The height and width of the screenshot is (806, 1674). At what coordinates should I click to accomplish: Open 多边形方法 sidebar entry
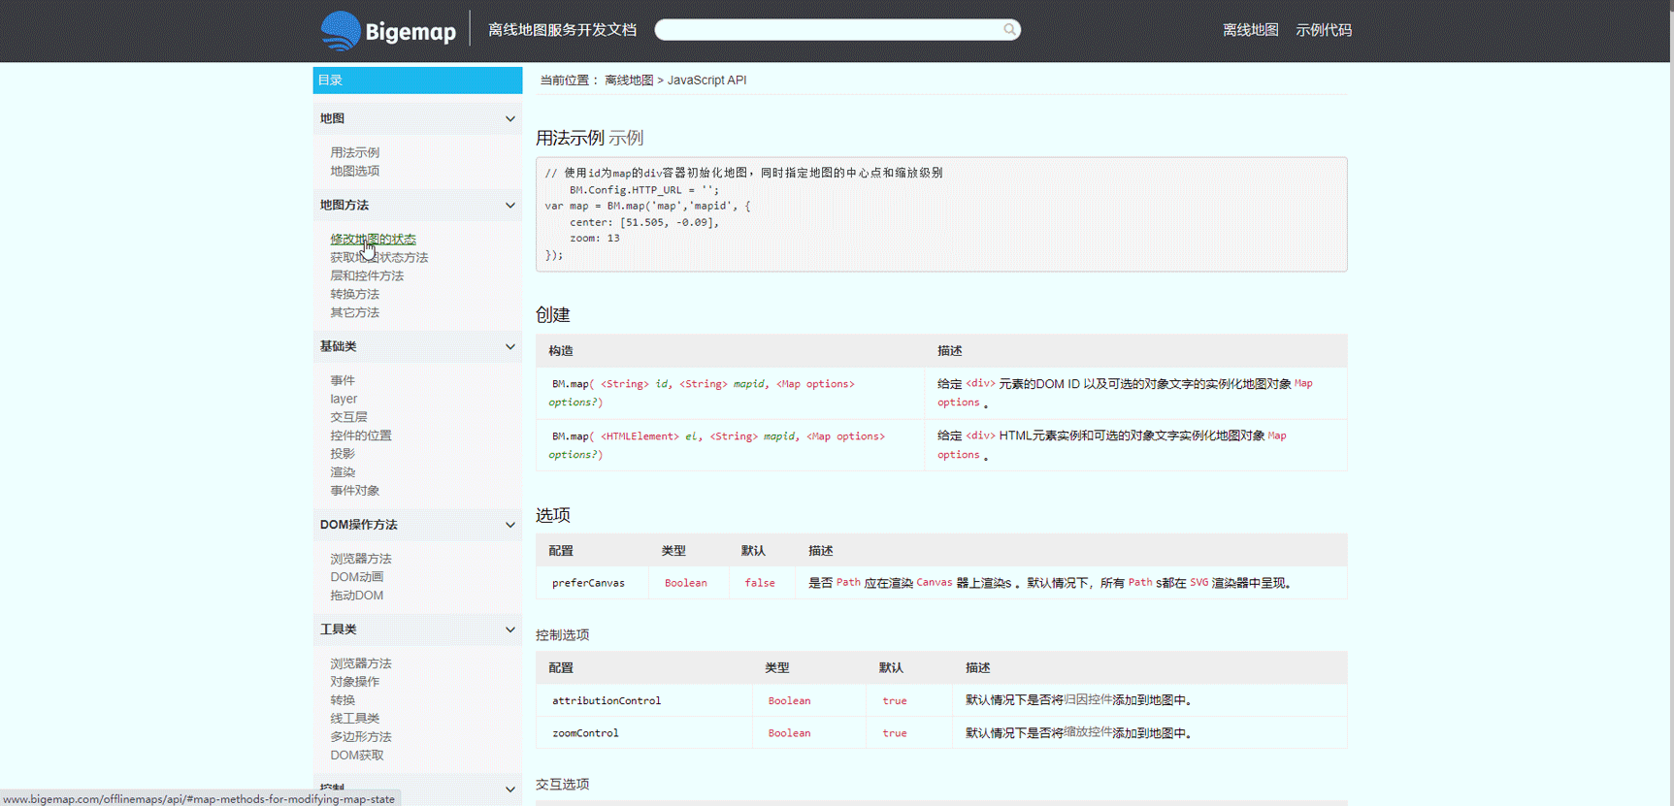click(x=361, y=736)
